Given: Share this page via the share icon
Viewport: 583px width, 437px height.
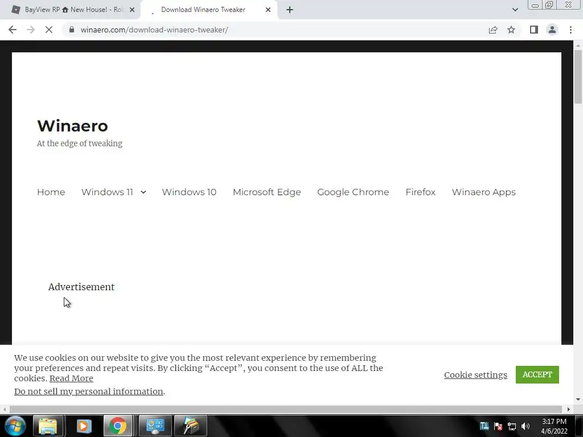Looking at the screenshot, I should point(493,30).
